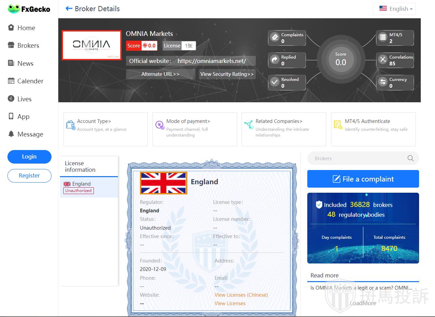Open the View Licenses (Chinese) link
The image size is (435, 317).
241,295
